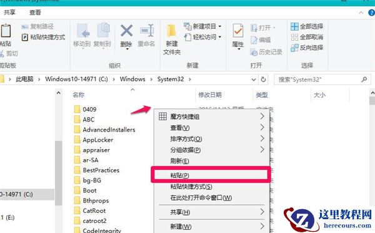Open 新建(W) submenu in context menu
The height and width of the screenshot is (233, 375).
211,227
